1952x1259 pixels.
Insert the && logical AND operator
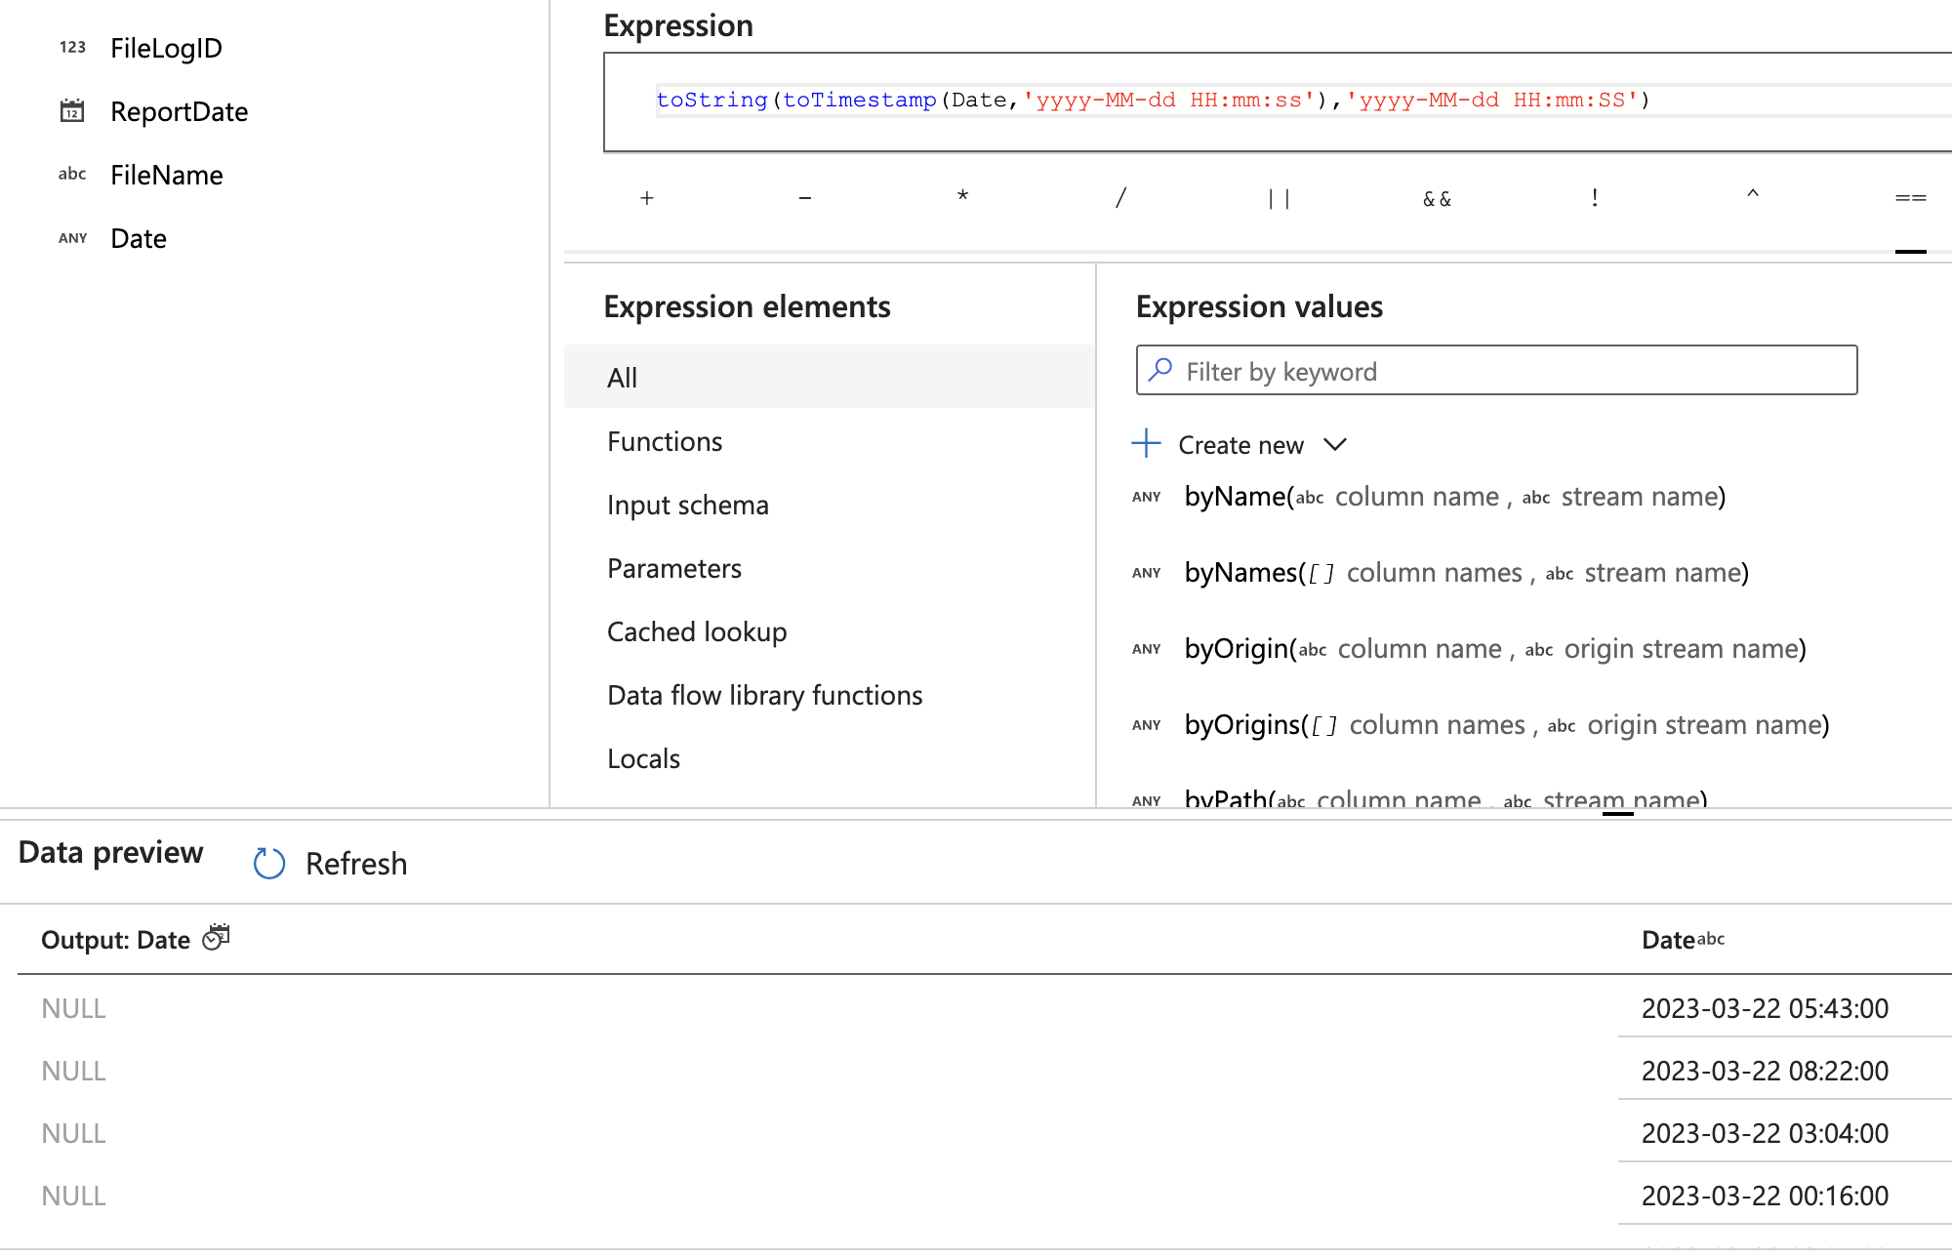(1437, 198)
